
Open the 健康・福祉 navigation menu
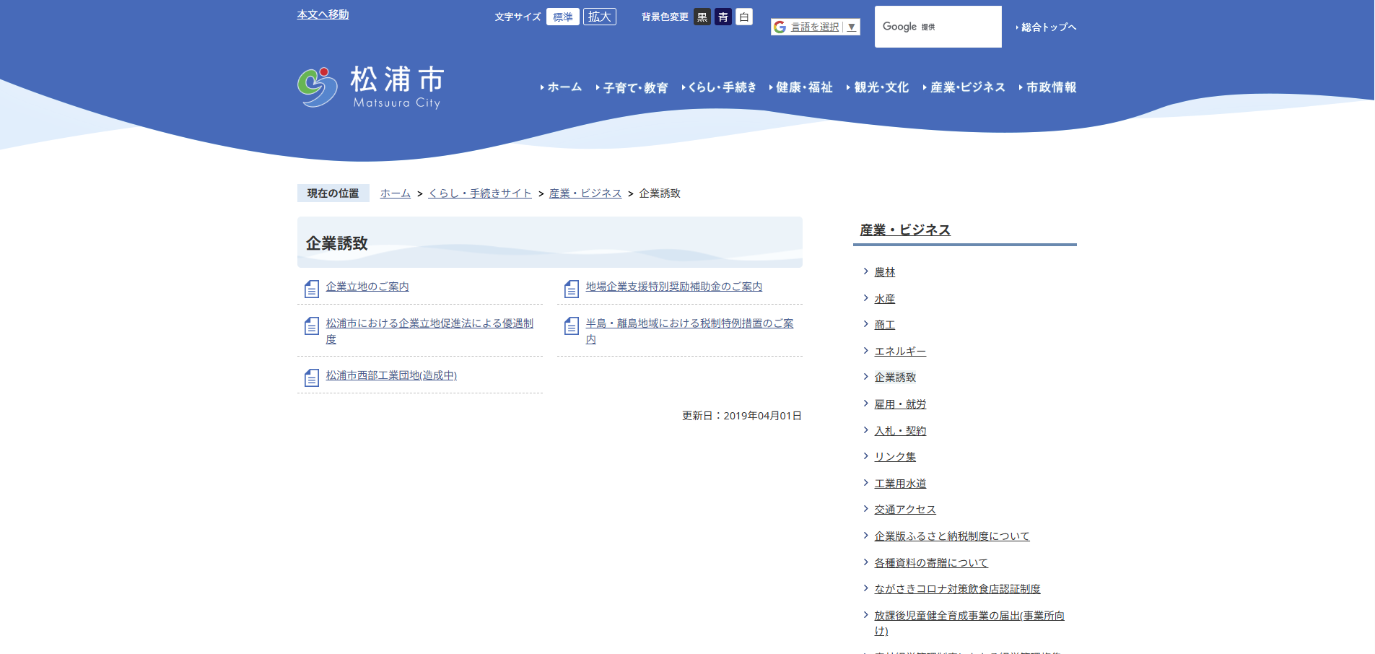801,87
